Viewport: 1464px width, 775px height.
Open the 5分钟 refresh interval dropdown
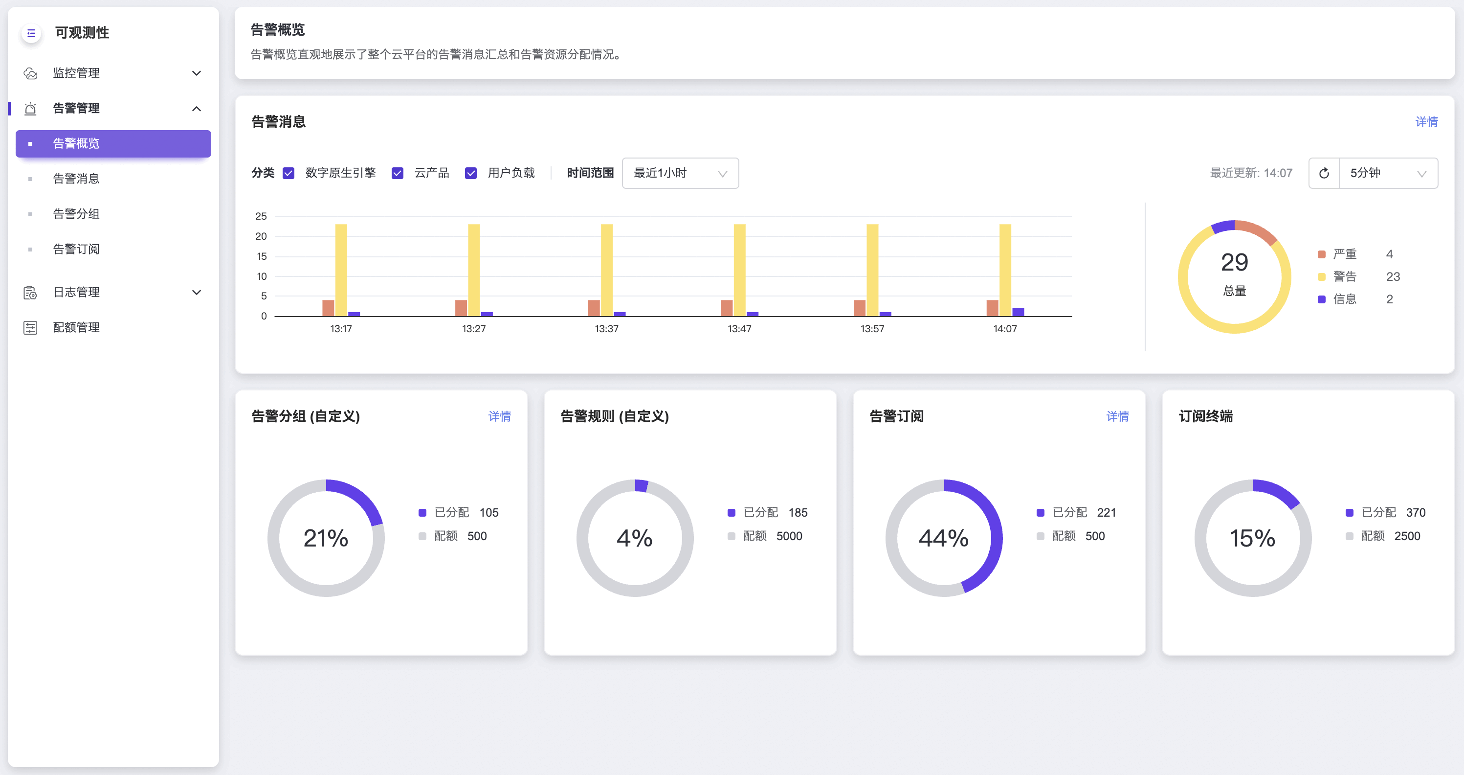1387,173
